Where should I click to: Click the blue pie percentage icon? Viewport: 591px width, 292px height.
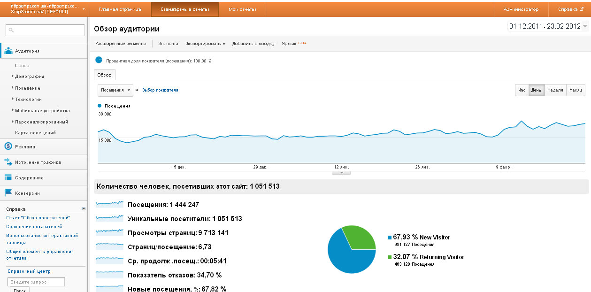pos(99,60)
